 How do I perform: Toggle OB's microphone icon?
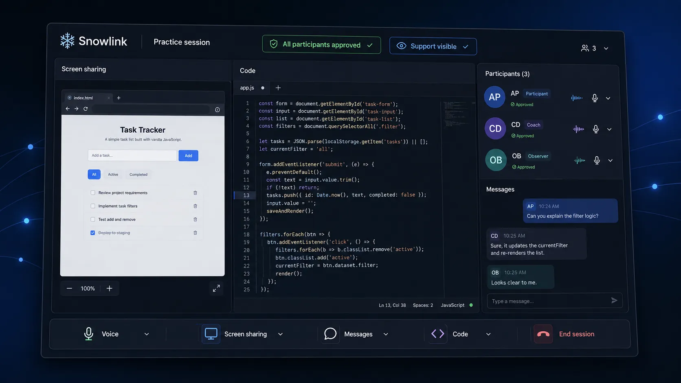[x=597, y=160]
